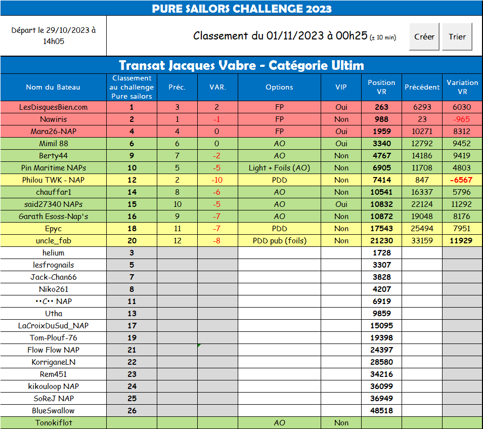The image size is (483, 429).
Task: Select the Rem451 boat name cell
Action: click(x=53, y=374)
